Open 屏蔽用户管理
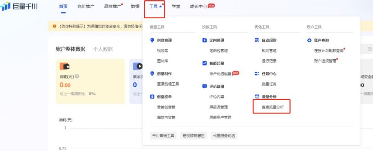This screenshot has width=373, height=151. pyautogui.click(x=220, y=117)
